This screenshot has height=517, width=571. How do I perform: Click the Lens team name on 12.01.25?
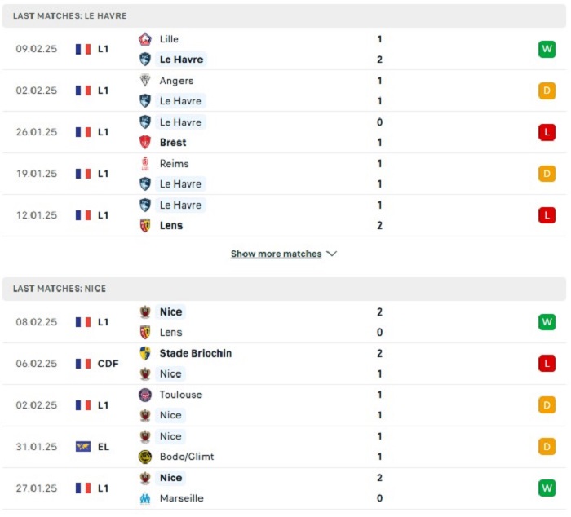point(171,225)
